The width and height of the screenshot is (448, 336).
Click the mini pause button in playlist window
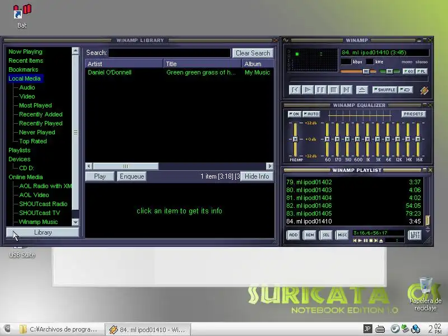[x=366, y=241]
